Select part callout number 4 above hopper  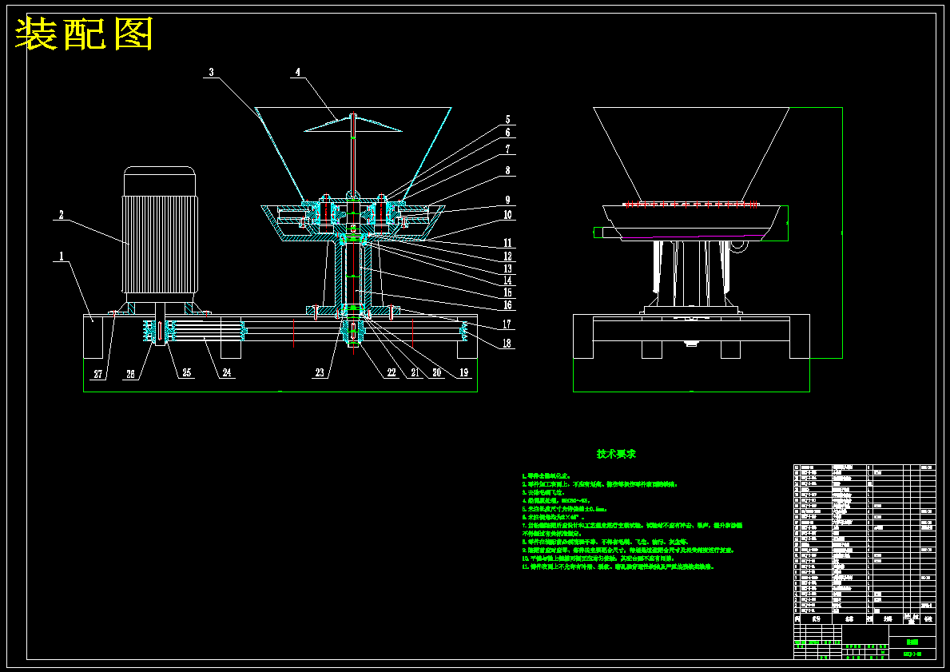(x=297, y=72)
